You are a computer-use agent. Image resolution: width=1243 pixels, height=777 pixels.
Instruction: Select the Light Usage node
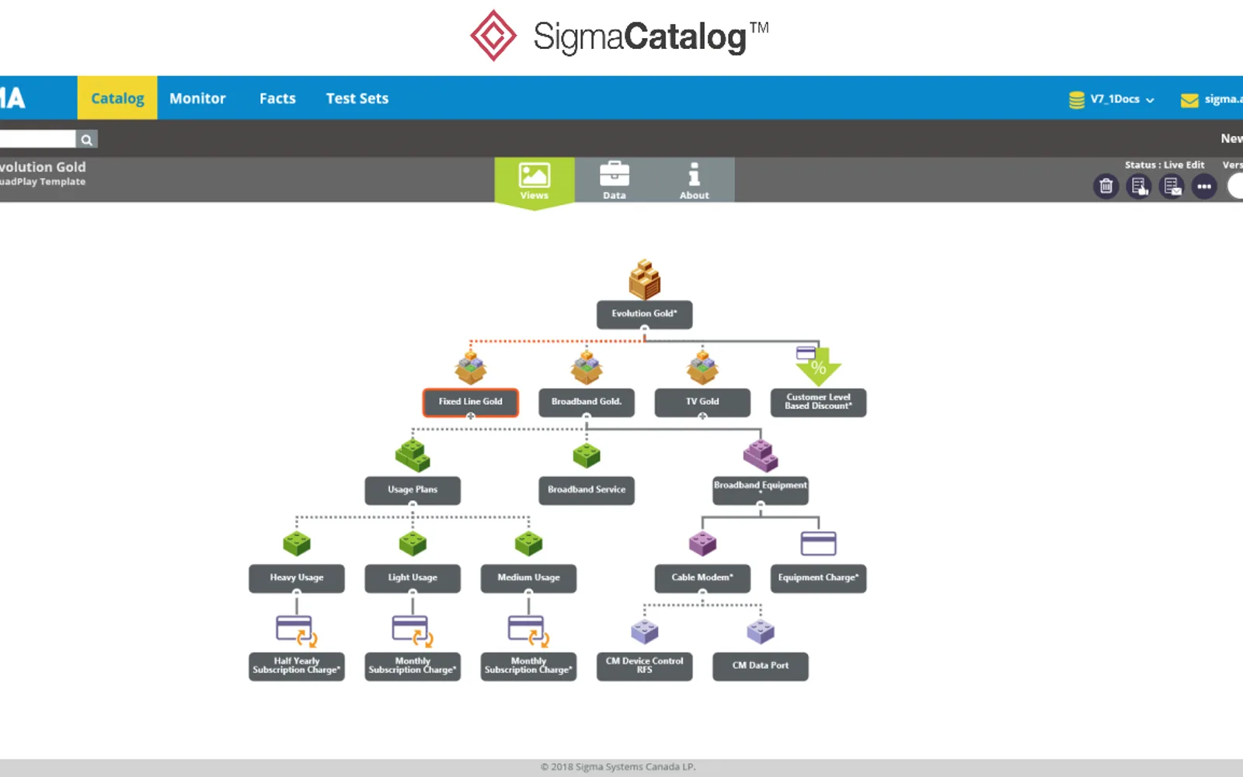pos(413,578)
